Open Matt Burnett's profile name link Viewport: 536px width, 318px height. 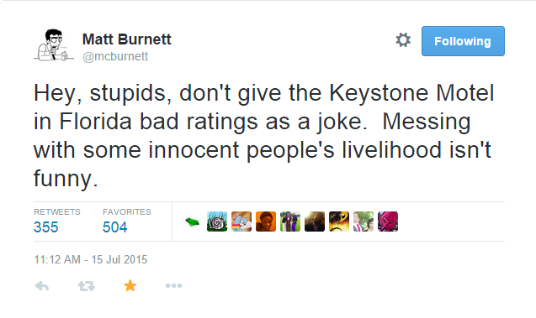click(x=127, y=39)
